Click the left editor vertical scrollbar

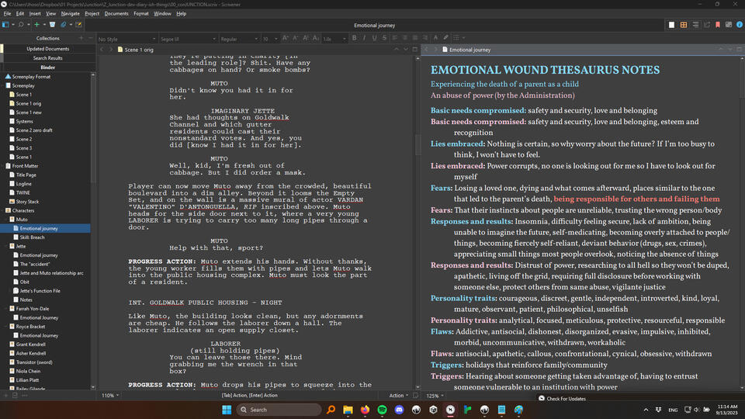tap(418, 144)
